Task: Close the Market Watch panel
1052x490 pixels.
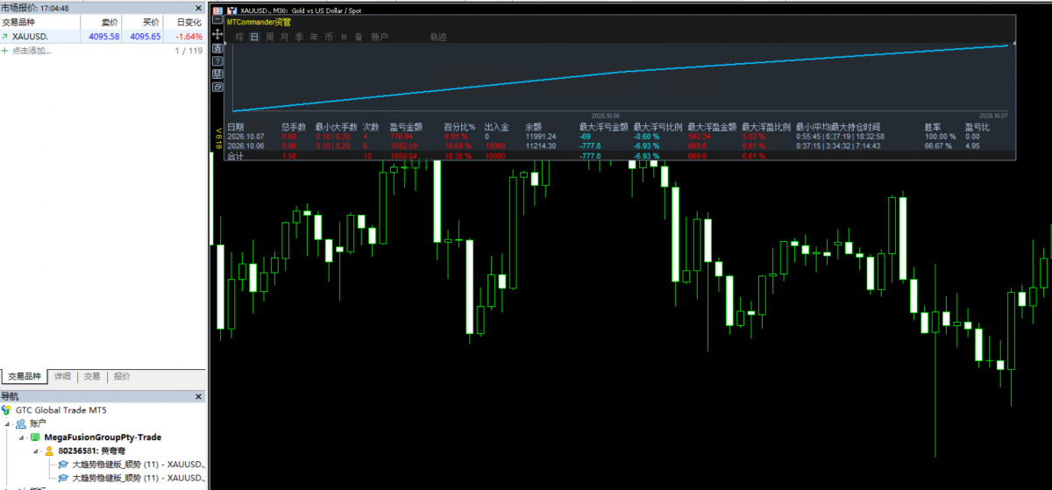Action: point(198,8)
